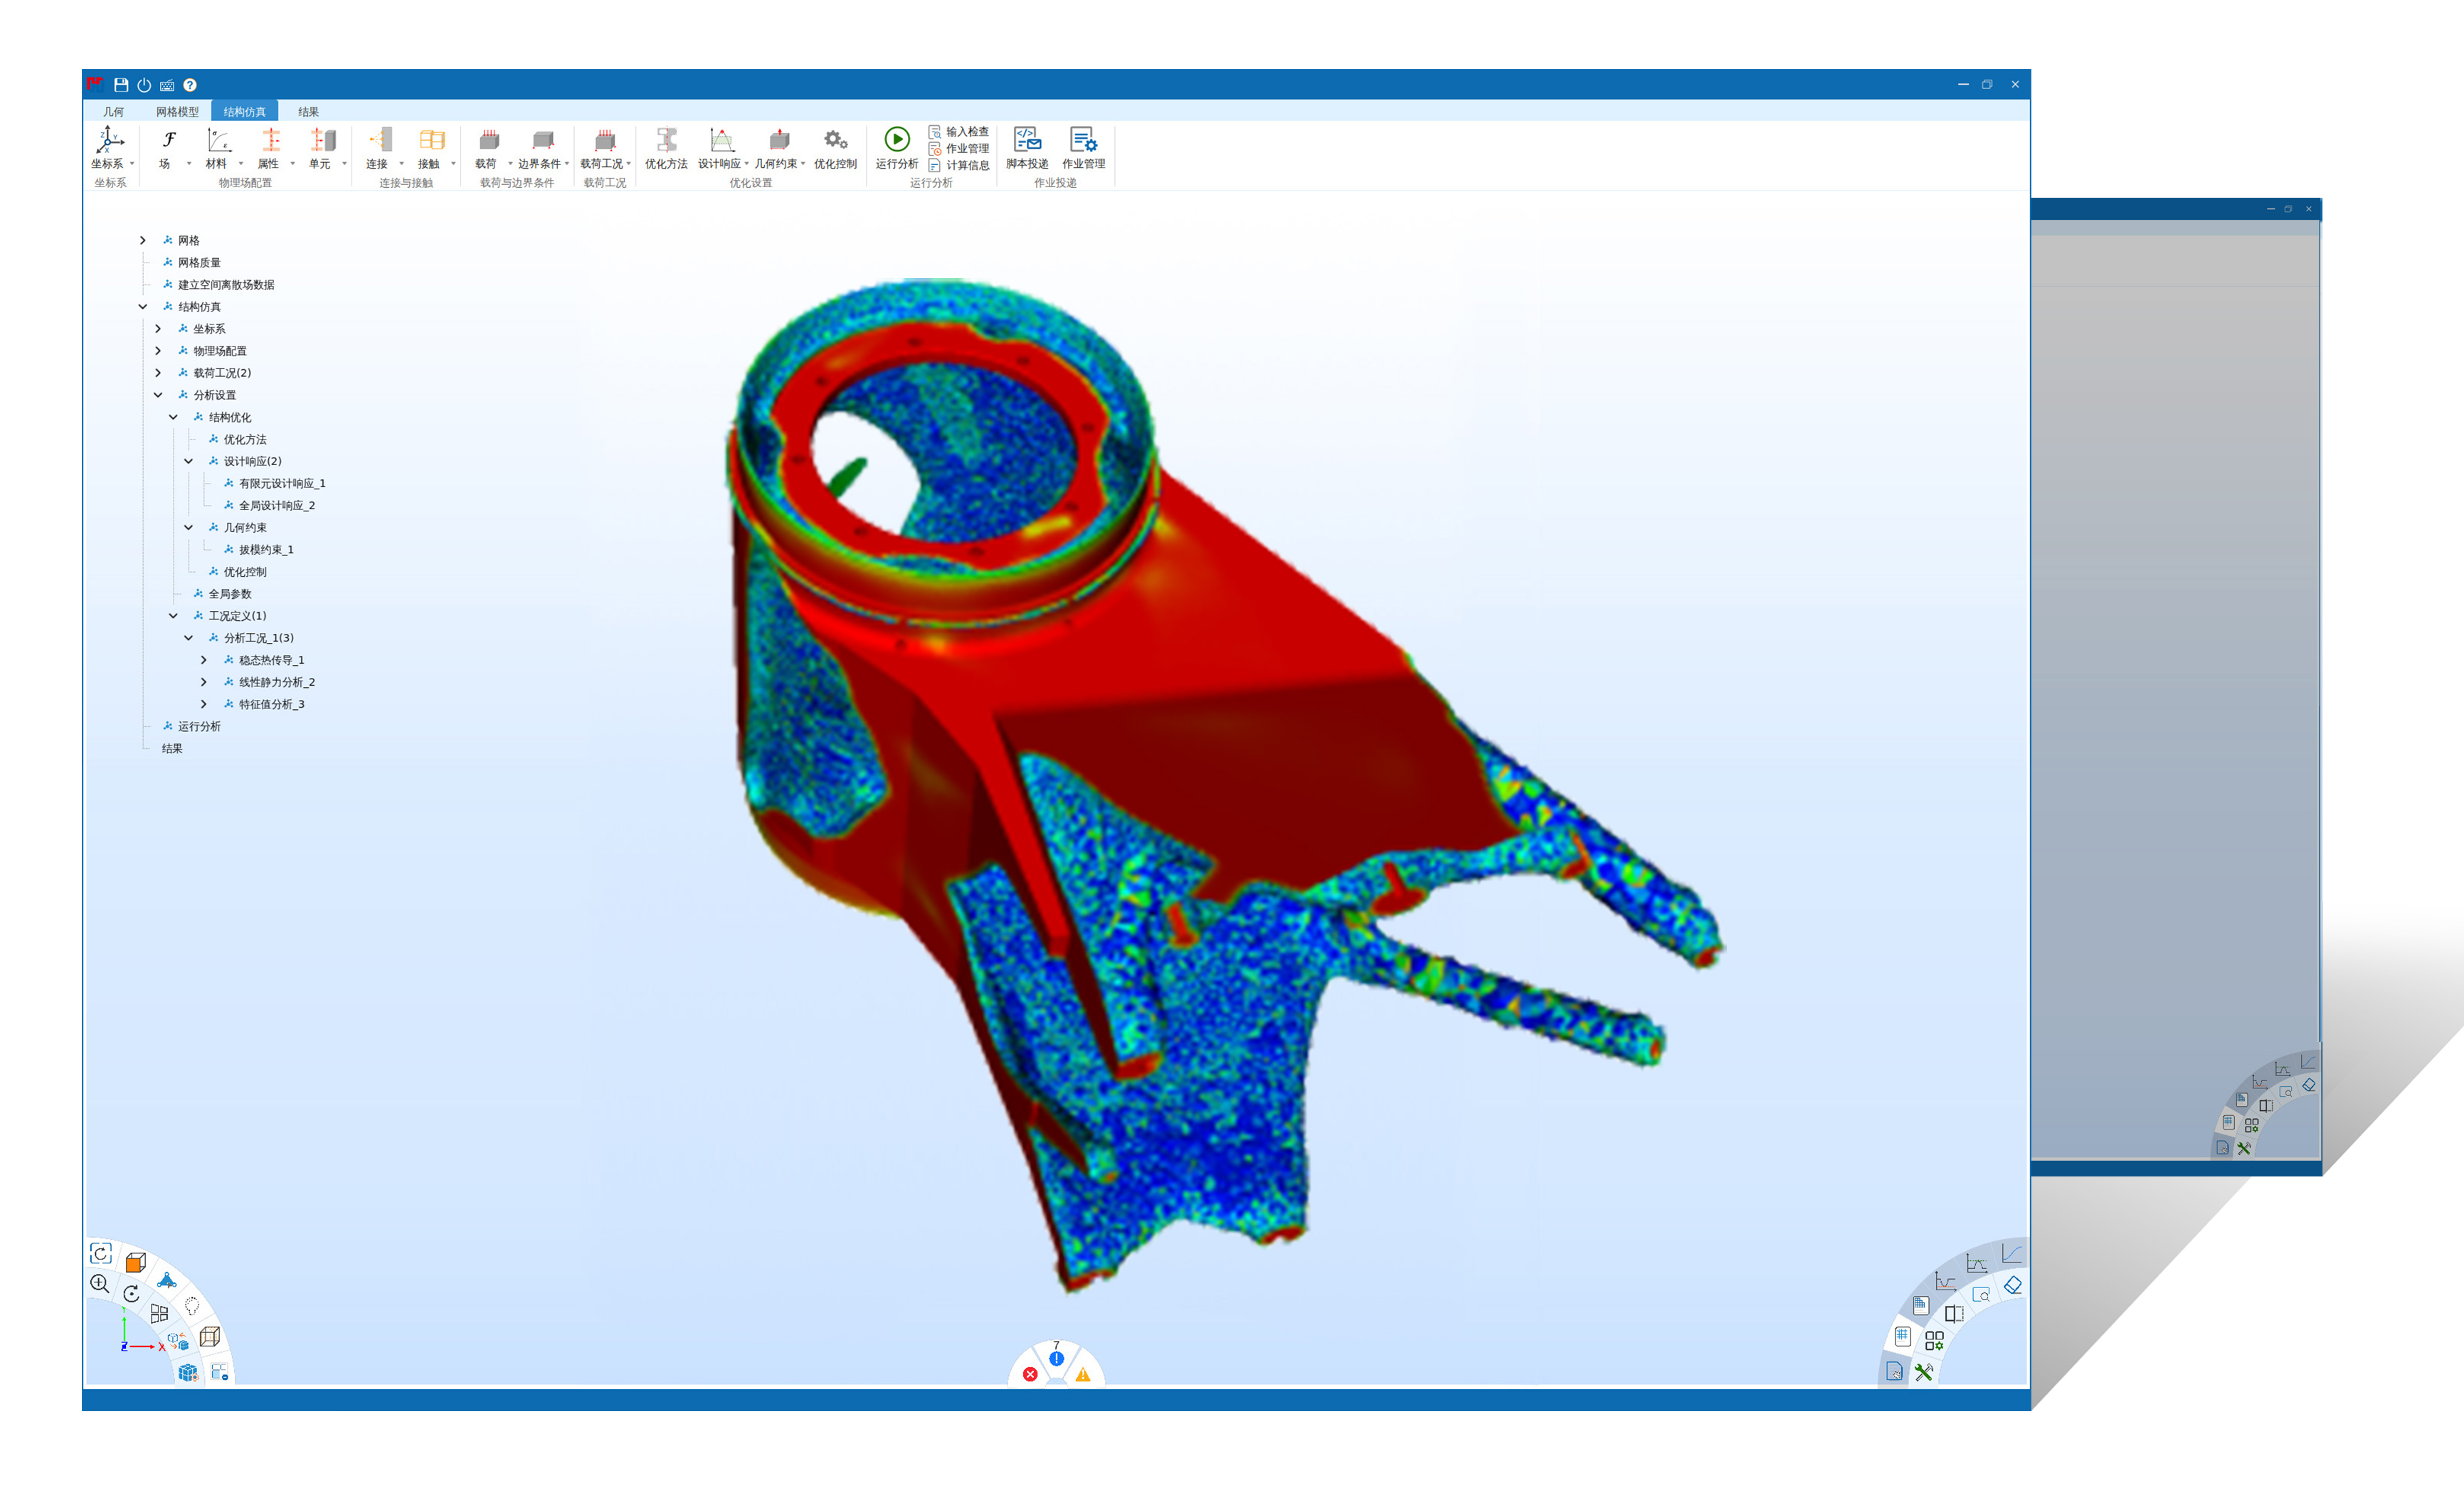Collapse the 结构优化 tree node
Viewport: 2464px width, 1488px height.
click(173, 417)
